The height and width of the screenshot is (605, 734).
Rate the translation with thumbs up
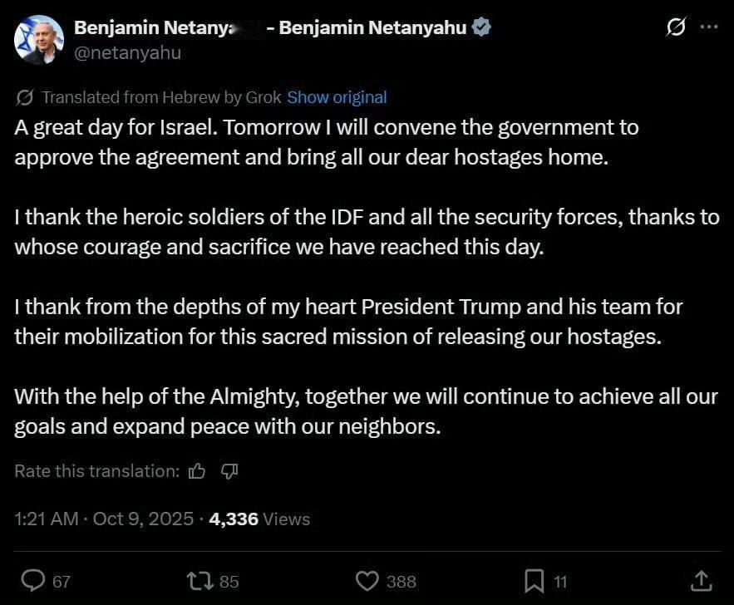pyautogui.click(x=197, y=471)
